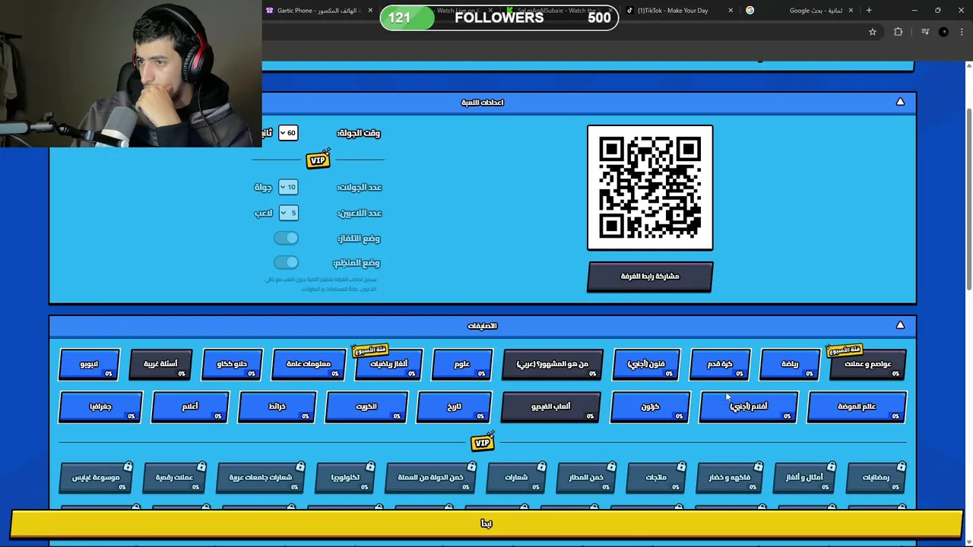The height and width of the screenshot is (547, 973).
Task: Select the كرتون category
Action: (x=651, y=406)
